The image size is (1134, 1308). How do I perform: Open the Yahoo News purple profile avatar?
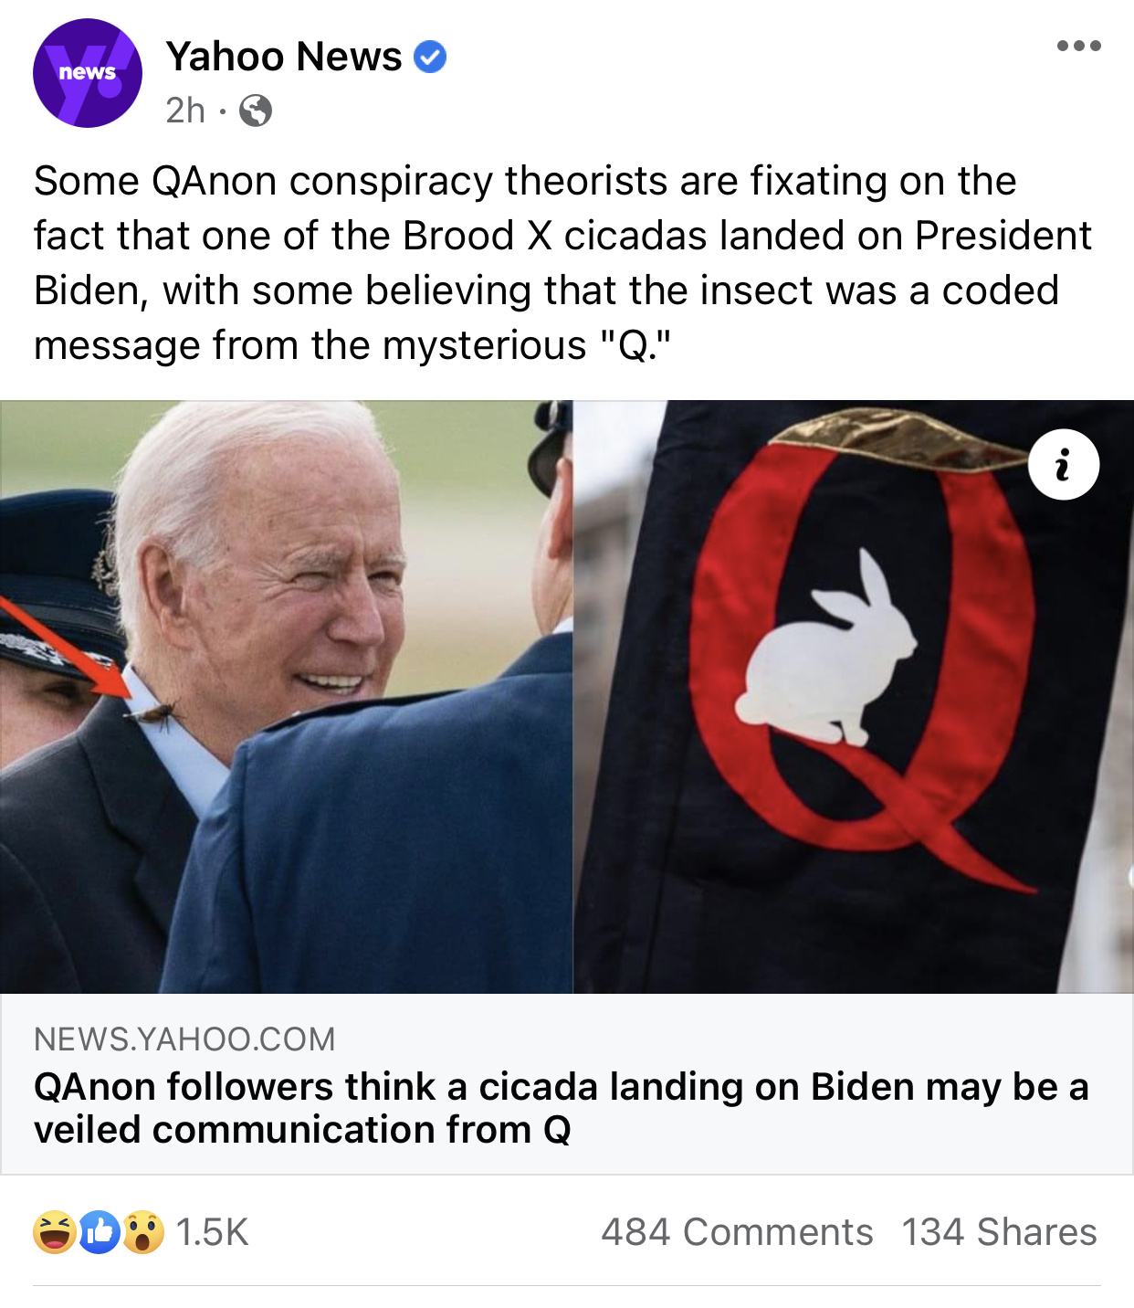(88, 73)
